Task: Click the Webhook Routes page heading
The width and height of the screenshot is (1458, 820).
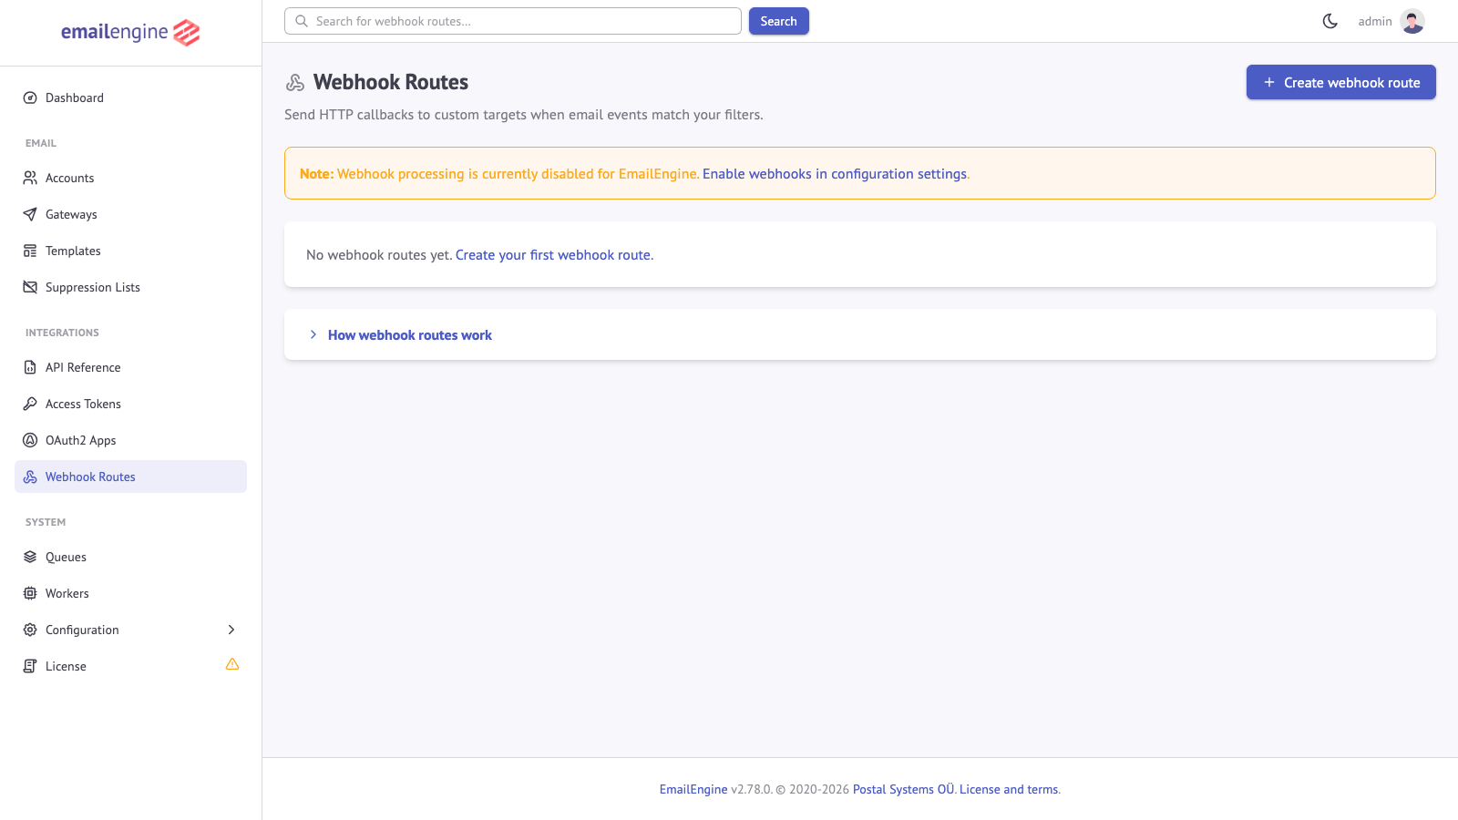Action: (391, 82)
